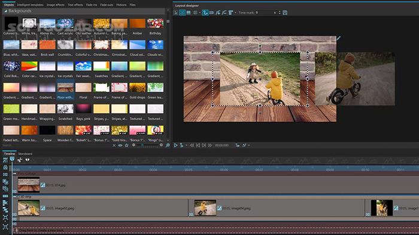
Task: Click the magnifier search icon below backgrounds
Action: pyautogui.click(x=168, y=146)
